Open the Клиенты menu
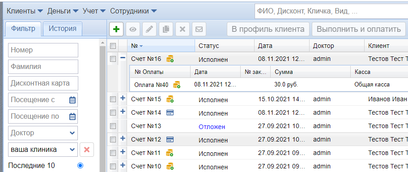 point(25,11)
